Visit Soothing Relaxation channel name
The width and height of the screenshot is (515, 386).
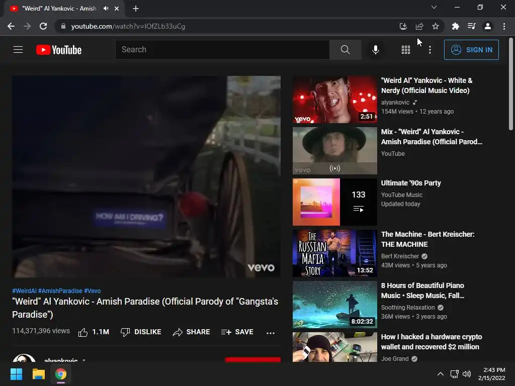point(407,308)
